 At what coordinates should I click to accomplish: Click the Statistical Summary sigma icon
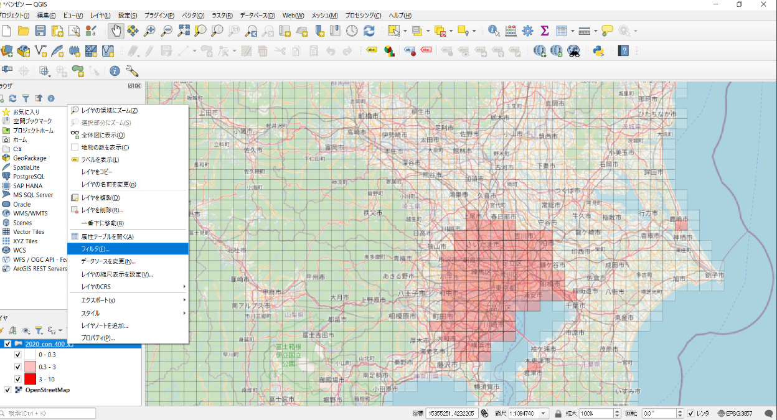(544, 30)
